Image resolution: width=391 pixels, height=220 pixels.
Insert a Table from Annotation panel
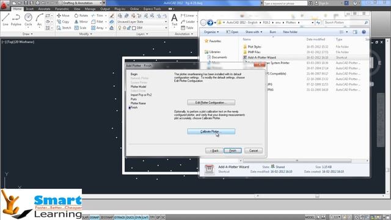(x=187, y=28)
